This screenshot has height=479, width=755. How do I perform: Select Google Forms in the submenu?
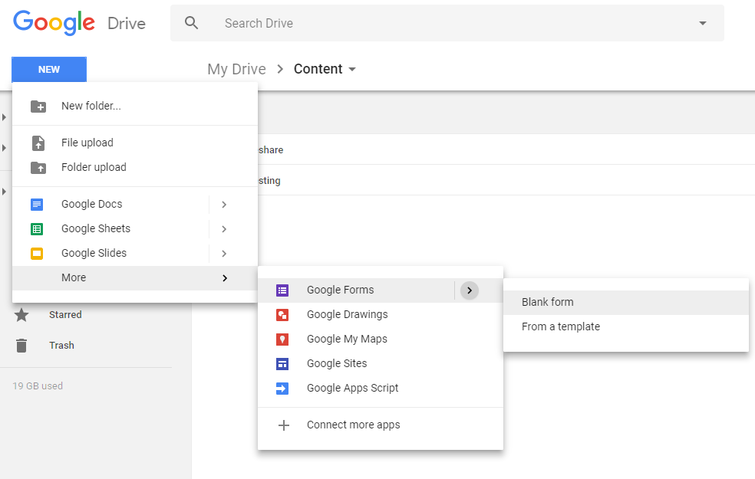pyautogui.click(x=356, y=290)
